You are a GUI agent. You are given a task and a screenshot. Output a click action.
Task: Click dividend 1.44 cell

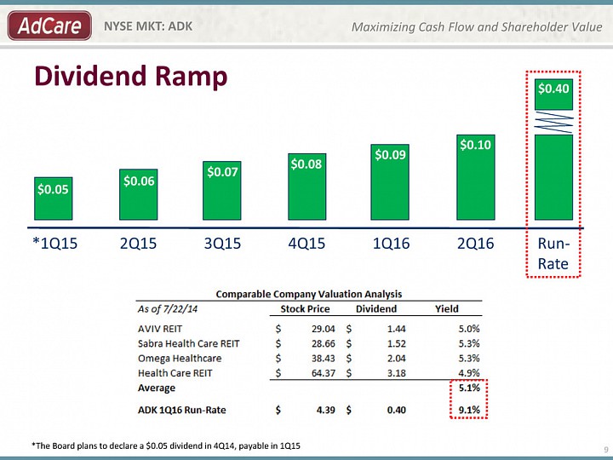click(x=397, y=329)
